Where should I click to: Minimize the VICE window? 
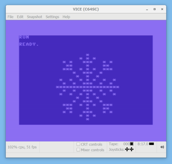click(147, 9)
